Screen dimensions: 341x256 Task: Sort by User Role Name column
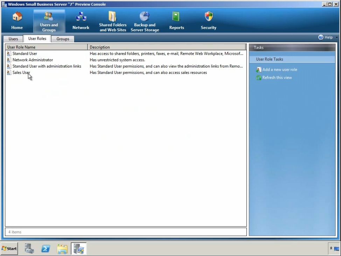tap(46, 47)
